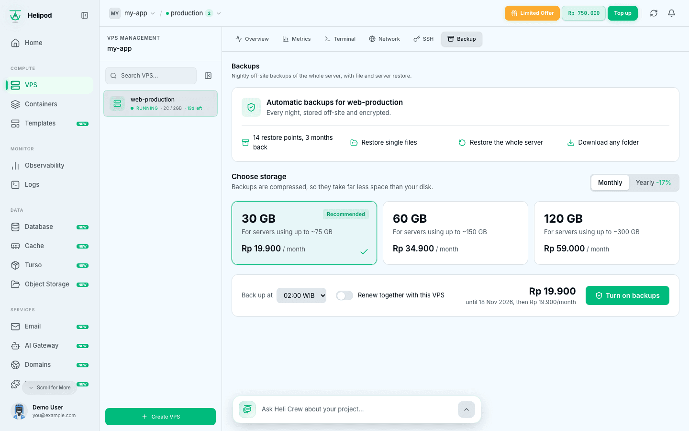Open Observability monitor
Image resolution: width=689 pixels, height=431 pixels.
coord(50,165)
